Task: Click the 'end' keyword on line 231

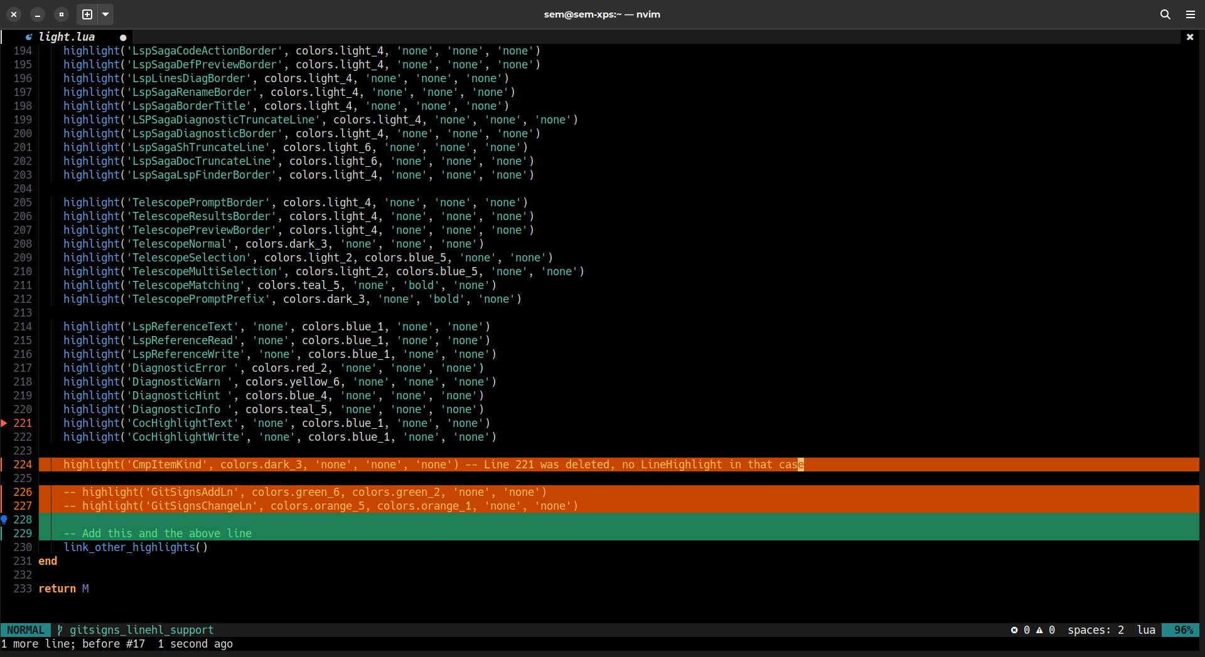Action: [x=48, y=561]
